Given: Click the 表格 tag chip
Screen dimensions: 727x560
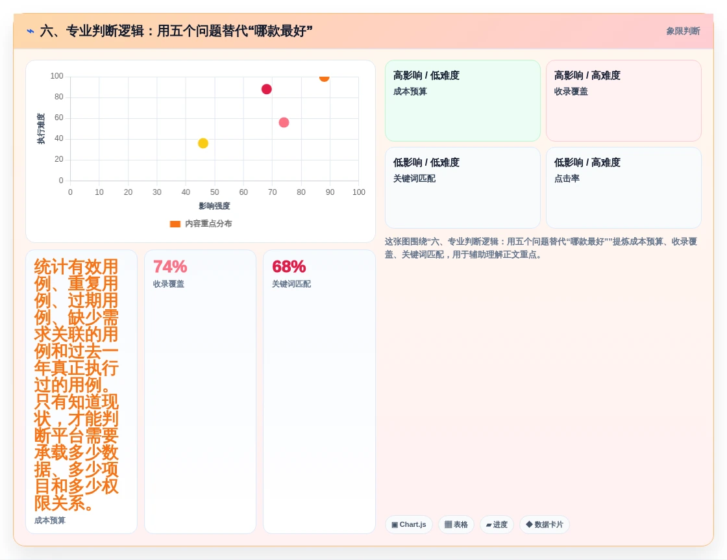Looking at the screenshot, I should [x=456, y=525].
